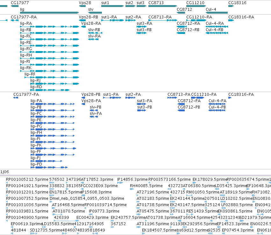The height and width of the screenshot is (235, 271).
Task: Open the CG8713-RA transcript
Action: (x=163, y=20)
